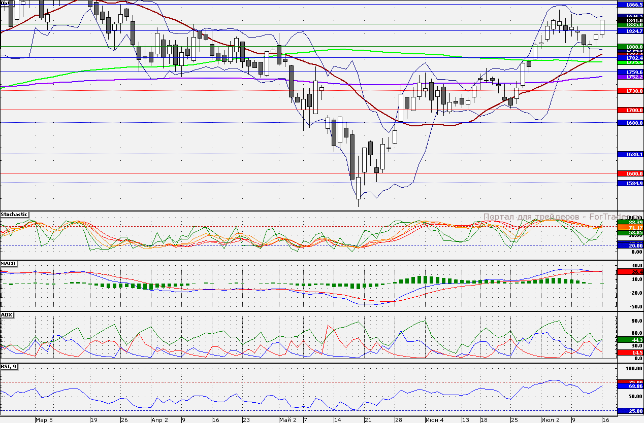Select the ADX indicator label
644x423 pixels.
[7, 315]
